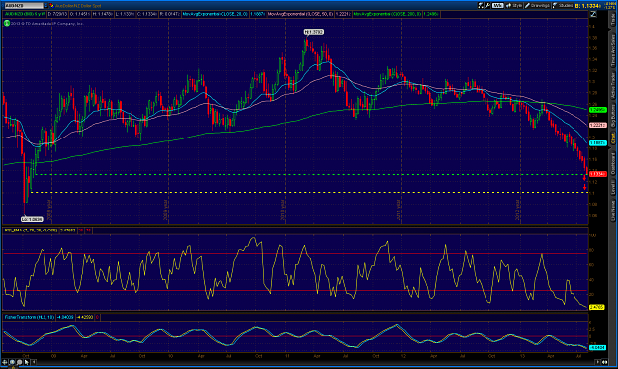Open the Drawings menu
618x369 pixels.
tap(537, 6)
